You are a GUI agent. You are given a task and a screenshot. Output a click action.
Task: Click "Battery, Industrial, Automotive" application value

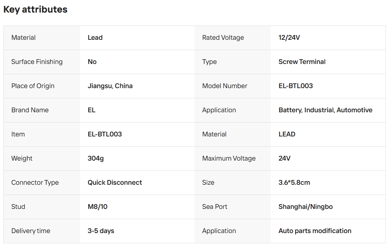tap(325, 110)
